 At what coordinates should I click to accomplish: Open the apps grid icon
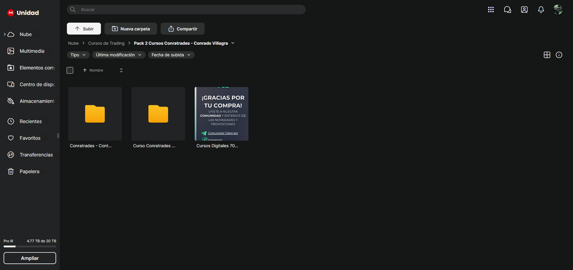491,10
